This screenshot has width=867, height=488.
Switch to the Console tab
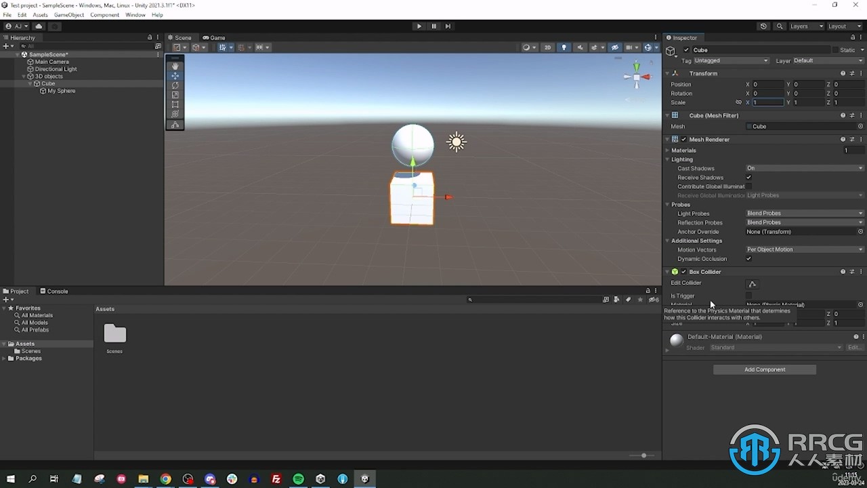(x=54, y=291)
